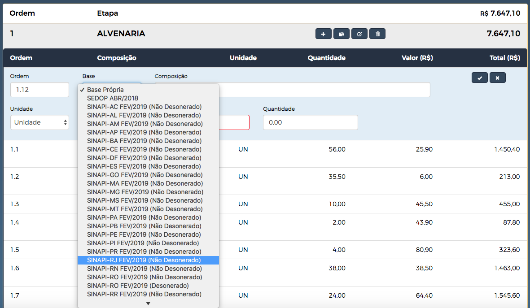The width and height of the screenshot is (530, 308).
Task: Edit the ALVENARIA stage with the pencil icon
Action: (x=359, y=34)
